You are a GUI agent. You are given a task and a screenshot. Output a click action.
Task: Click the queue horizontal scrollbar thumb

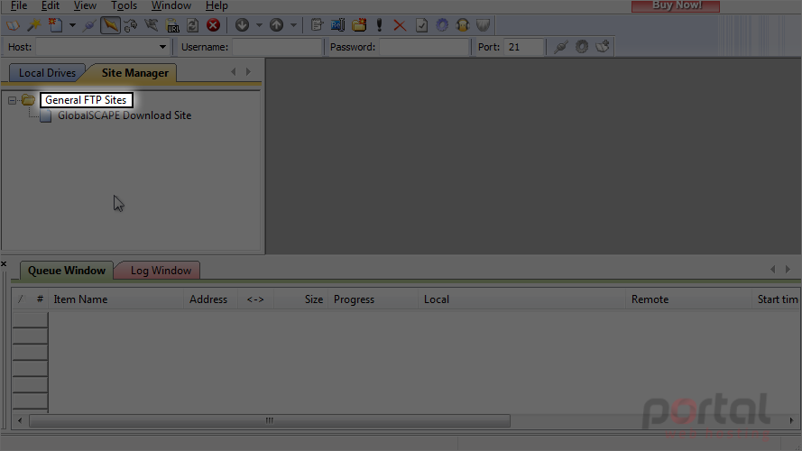point(270,420)
